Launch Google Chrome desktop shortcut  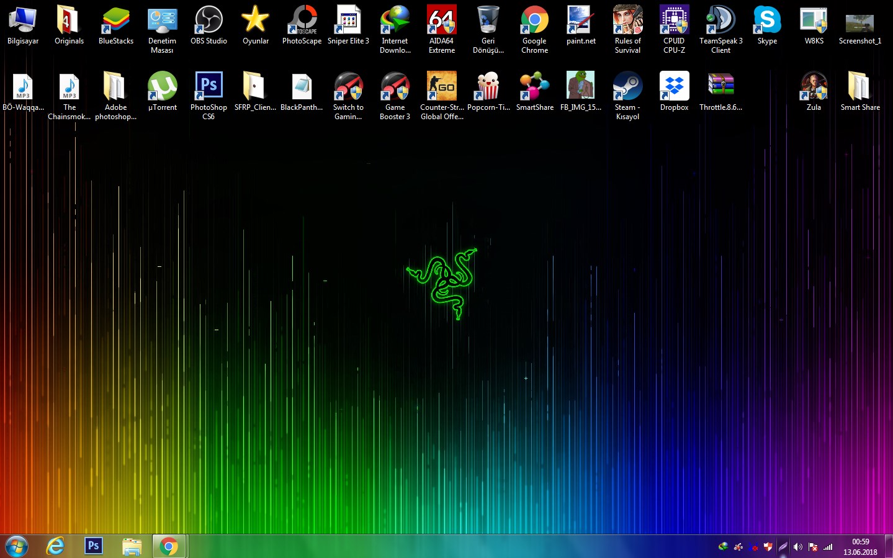534,29
